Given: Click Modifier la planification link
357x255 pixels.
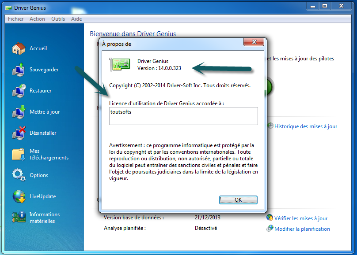Looking at the screenshot, I should click(x=302, y=229).
